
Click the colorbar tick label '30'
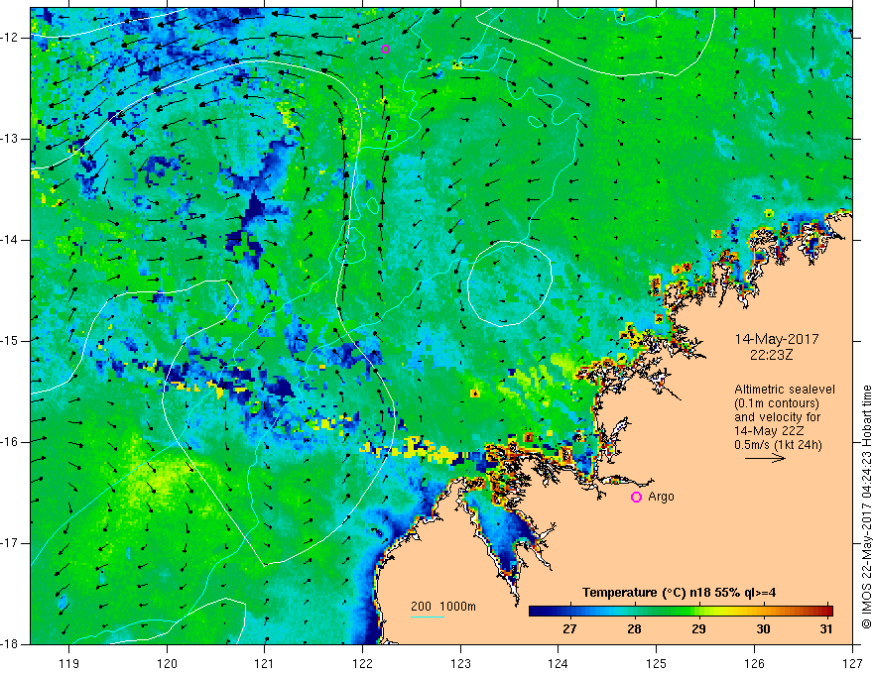click(x=763, y=629)
